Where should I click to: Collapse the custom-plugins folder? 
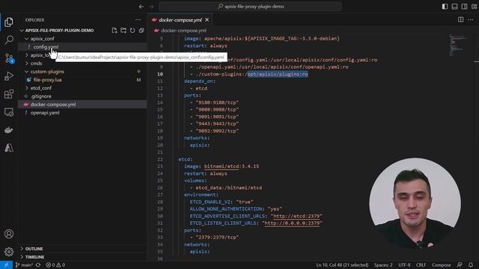coord(47,72)
